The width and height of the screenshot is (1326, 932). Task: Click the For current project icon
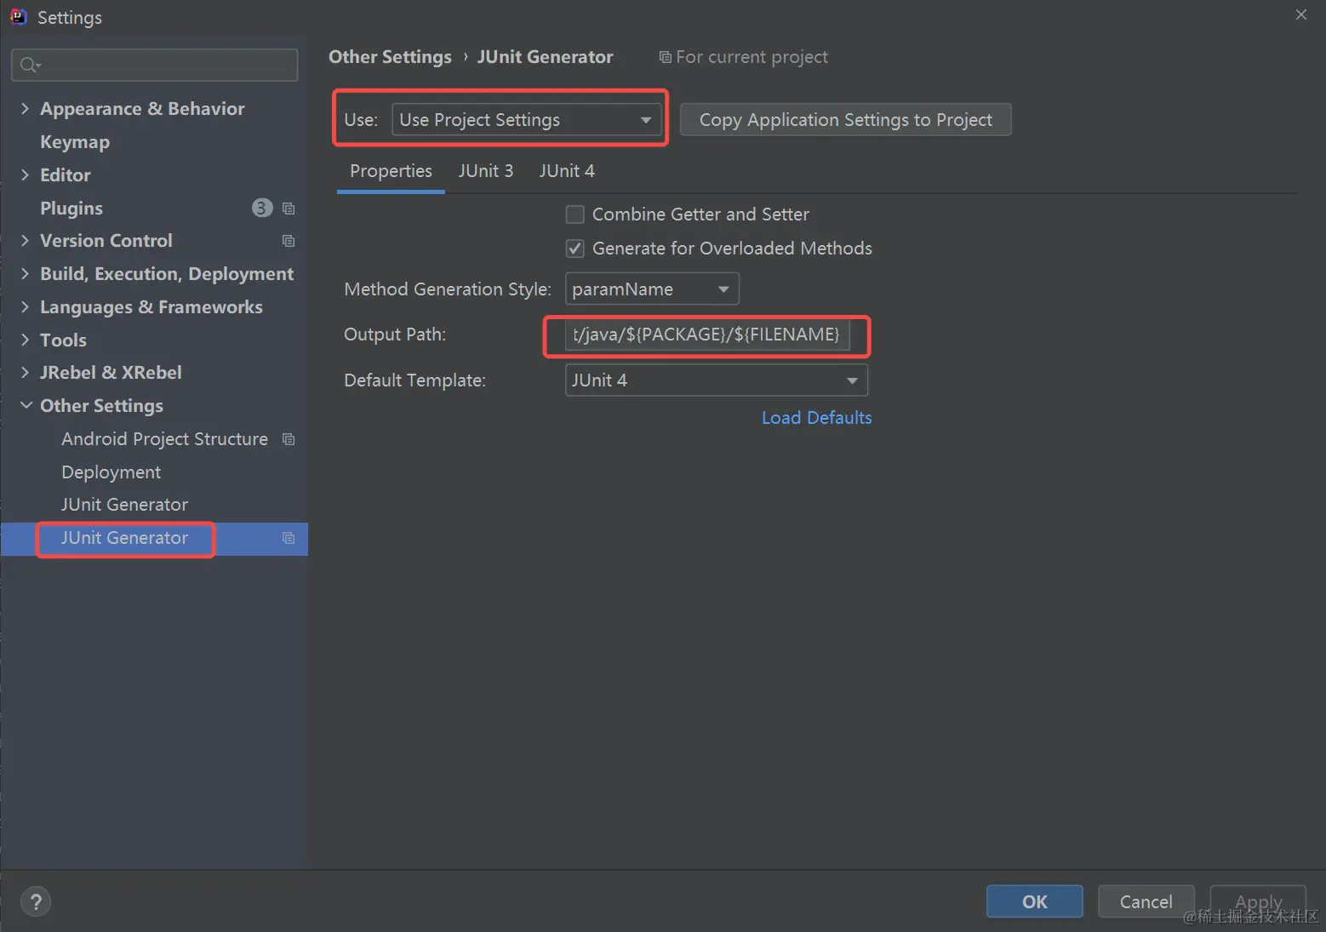665,57
